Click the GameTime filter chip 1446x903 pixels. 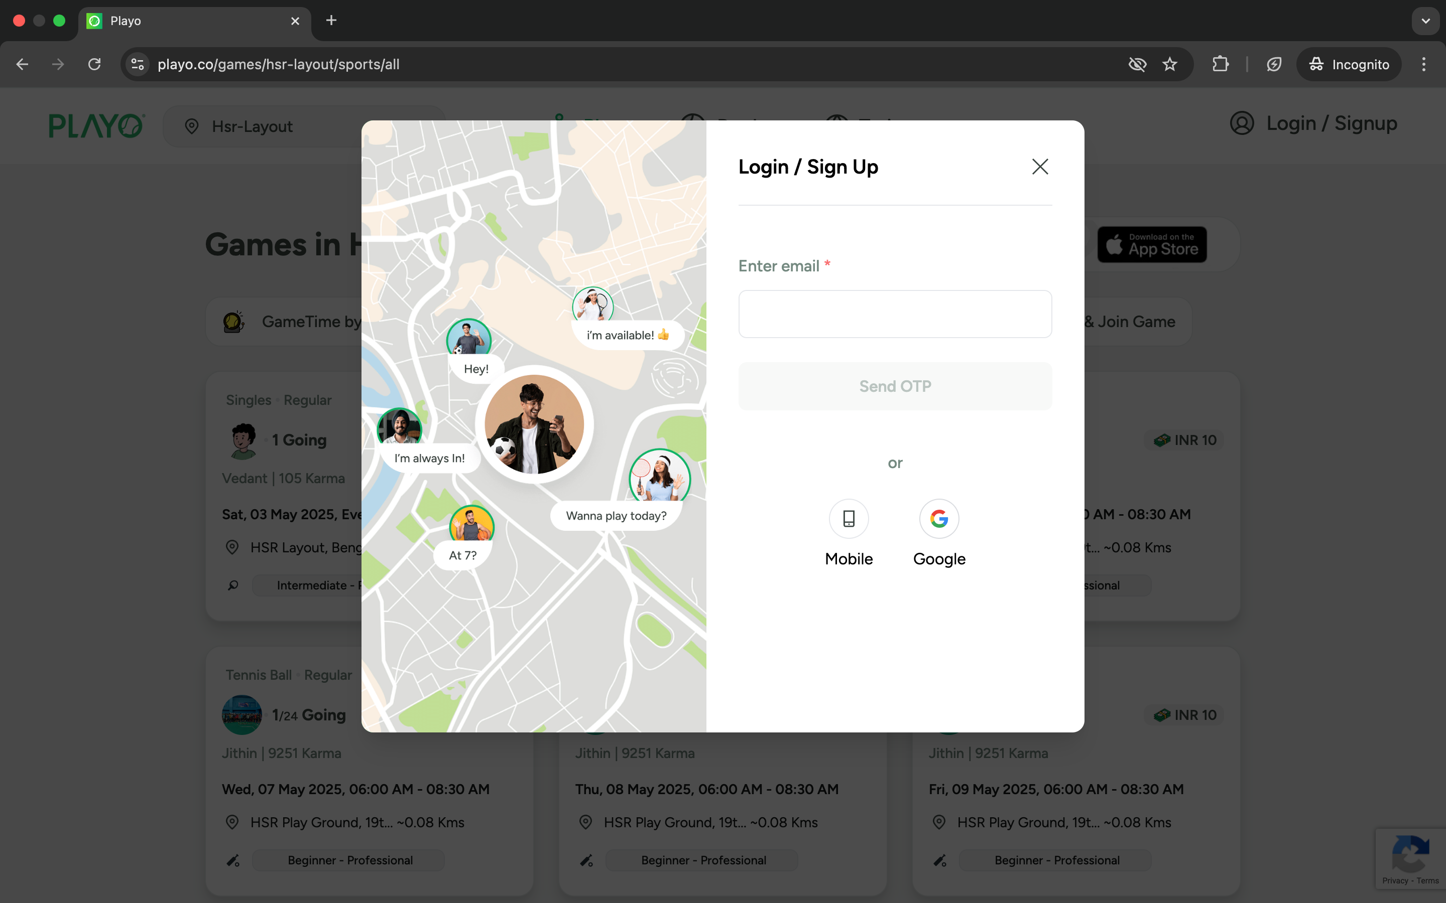tap(284, 322)
